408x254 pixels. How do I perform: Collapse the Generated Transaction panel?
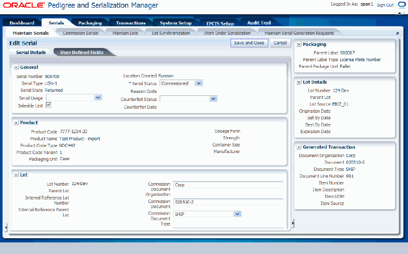pos(299,147)
